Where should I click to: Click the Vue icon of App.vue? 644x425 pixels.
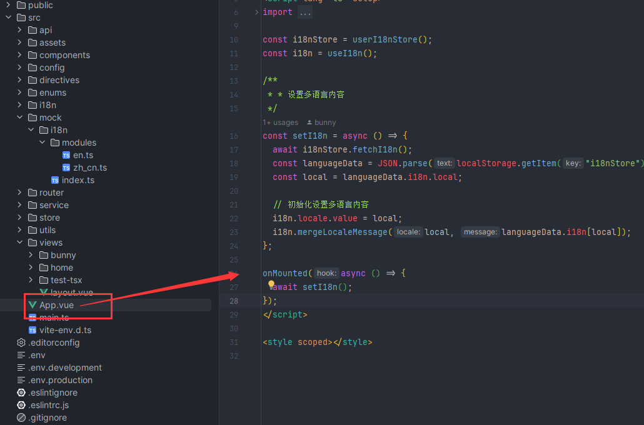[x=33, y=304]
